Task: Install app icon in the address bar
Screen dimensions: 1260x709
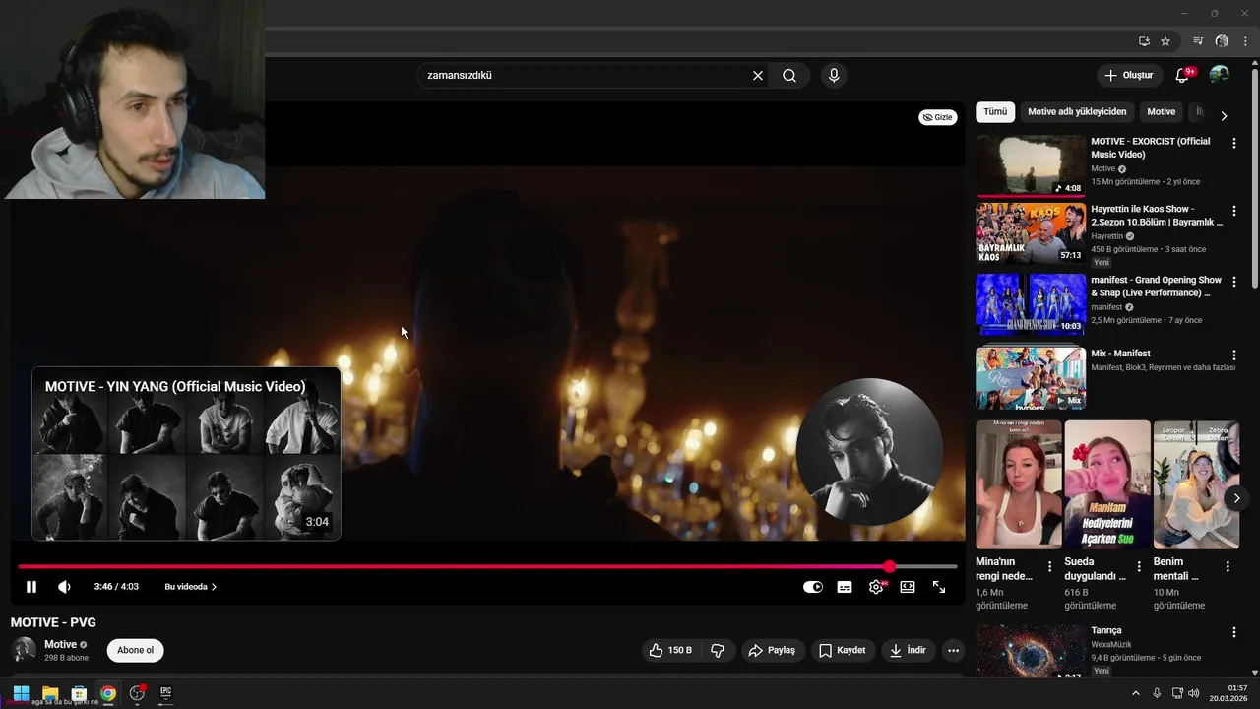Action: coord(1144,41)
